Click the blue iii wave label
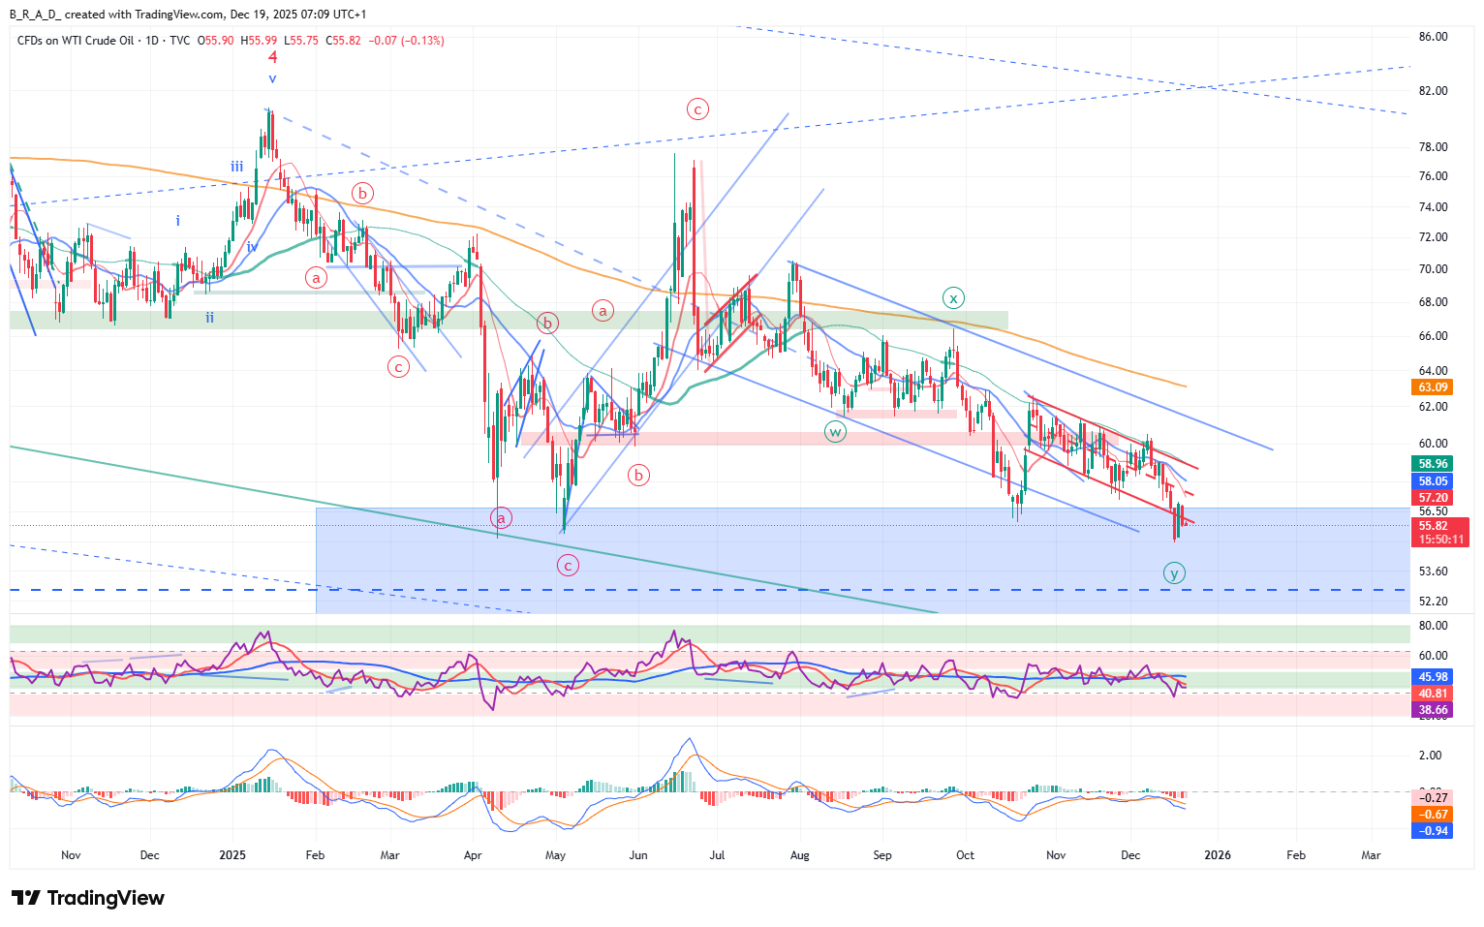 236,167
